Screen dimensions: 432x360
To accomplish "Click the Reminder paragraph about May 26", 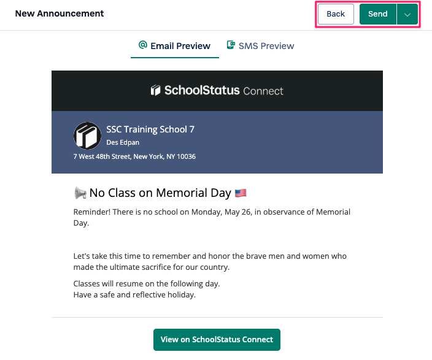I will pyautogui.click(x=212, y=217).
